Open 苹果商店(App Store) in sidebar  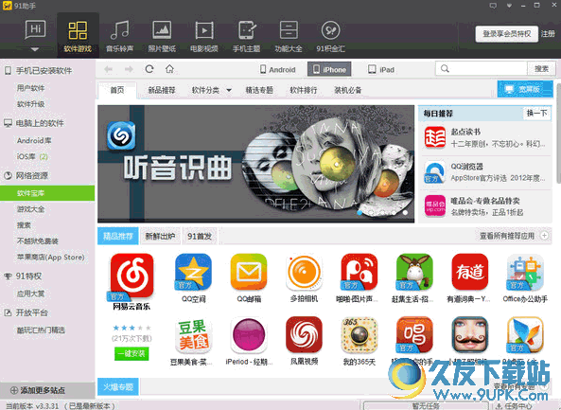(x=51, y=258)
